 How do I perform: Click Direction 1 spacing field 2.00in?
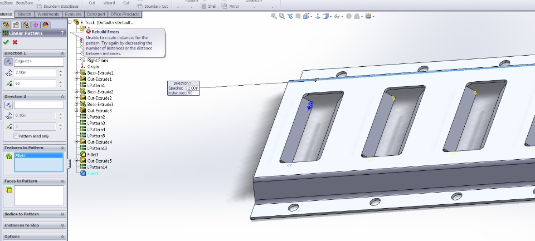(x=35, y=72)
